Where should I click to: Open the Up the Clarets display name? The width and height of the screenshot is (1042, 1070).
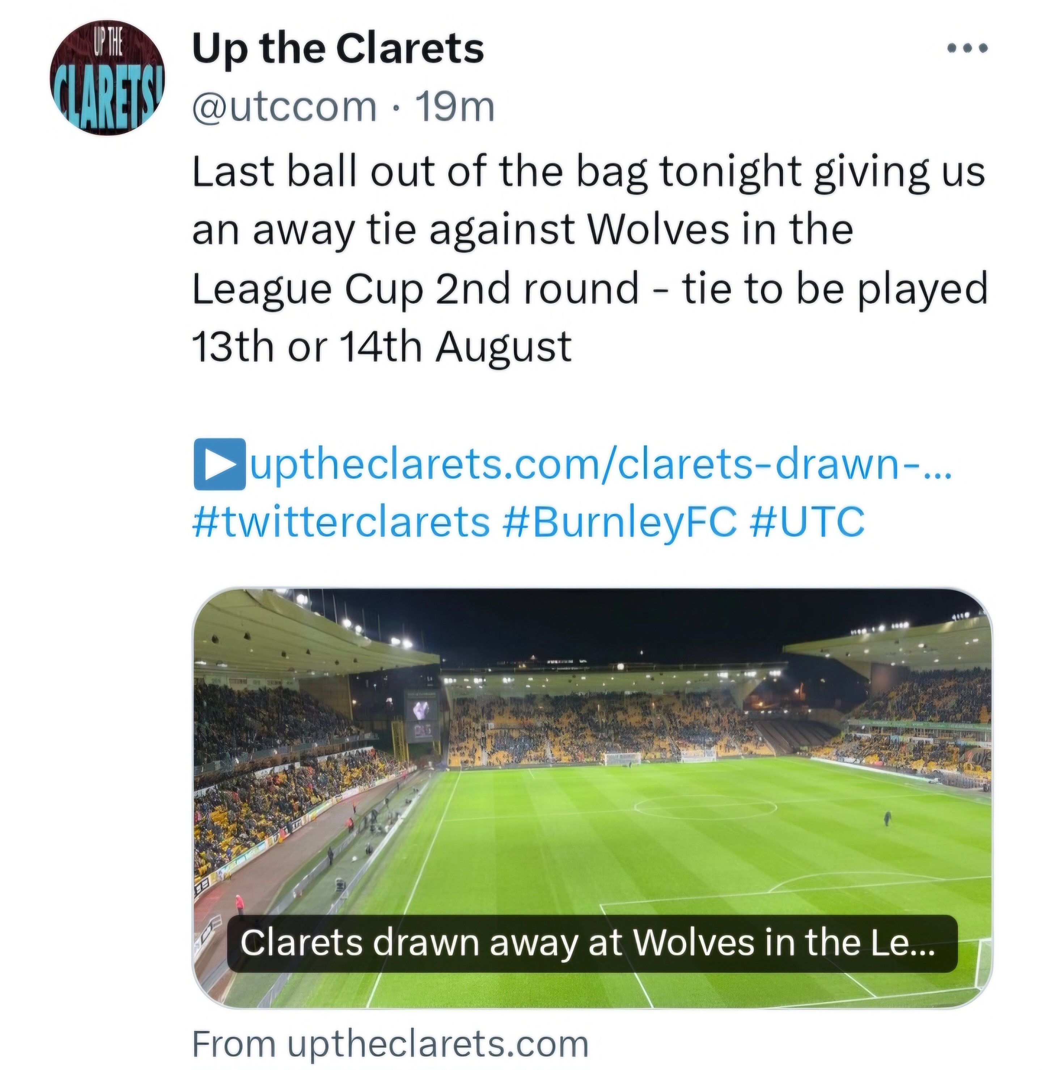pyautogui.click(x=338, y=49)
